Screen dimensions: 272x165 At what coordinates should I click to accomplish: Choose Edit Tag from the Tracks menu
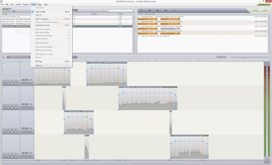(52, 62)
